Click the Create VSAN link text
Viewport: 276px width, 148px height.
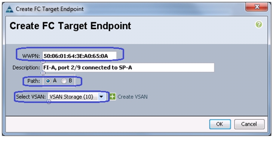[x=132, y=97]
